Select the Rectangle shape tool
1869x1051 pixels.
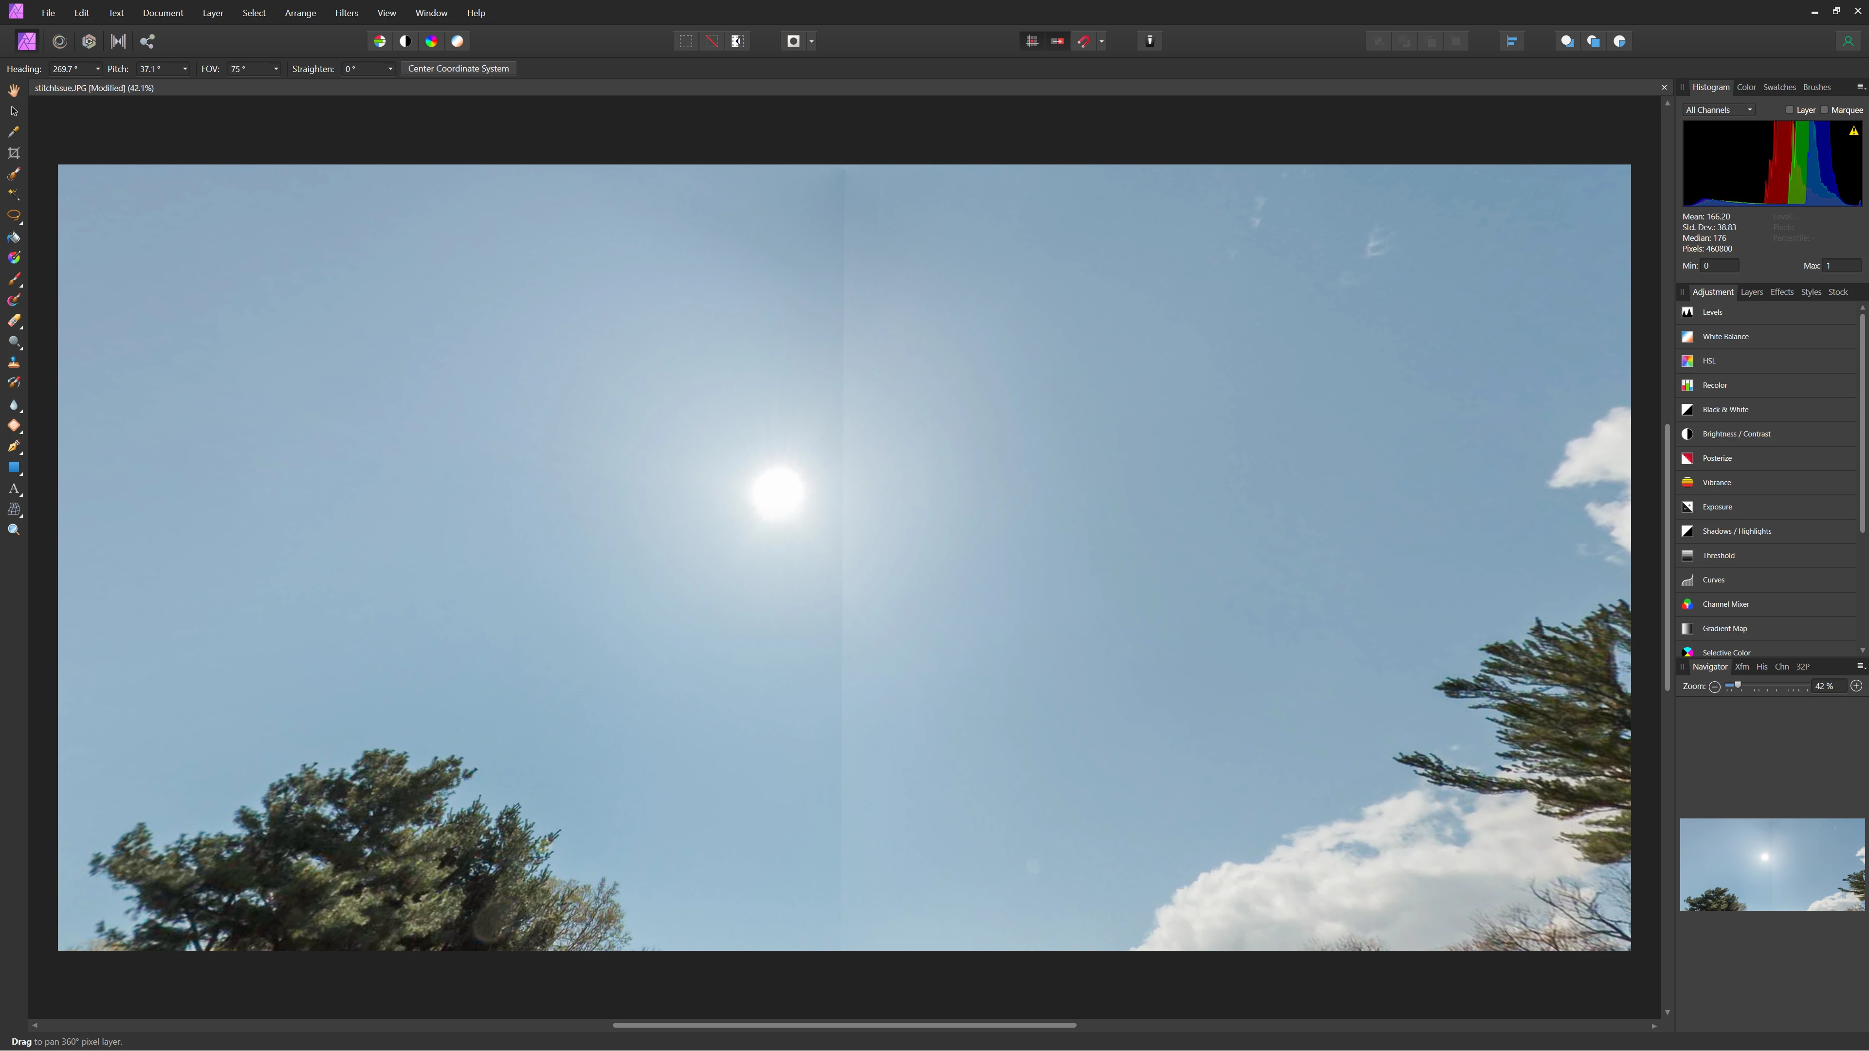(14, 468)
